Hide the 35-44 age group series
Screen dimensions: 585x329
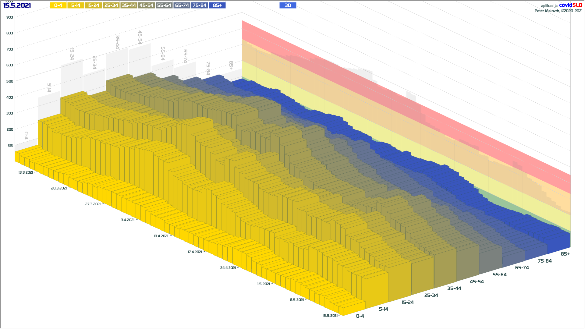click(x=129, y=5)
